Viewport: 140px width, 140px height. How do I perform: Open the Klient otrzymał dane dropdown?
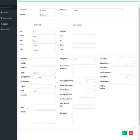(130, 82)
